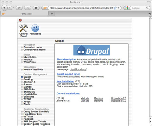Visit site for the /store installation
This screenshot has width=152, height=126.
point(85,101)
